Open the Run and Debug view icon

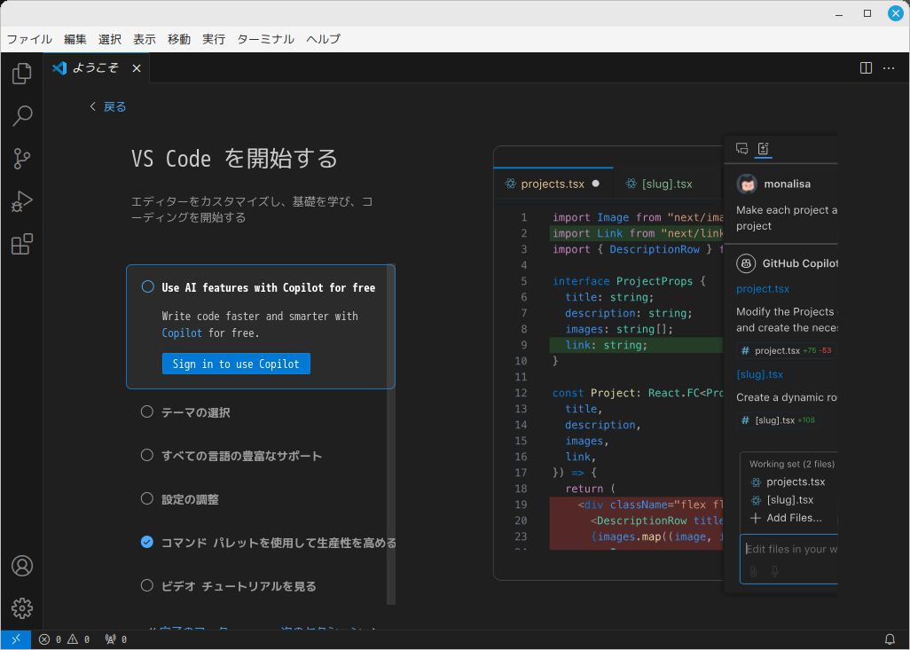point(22,201)
